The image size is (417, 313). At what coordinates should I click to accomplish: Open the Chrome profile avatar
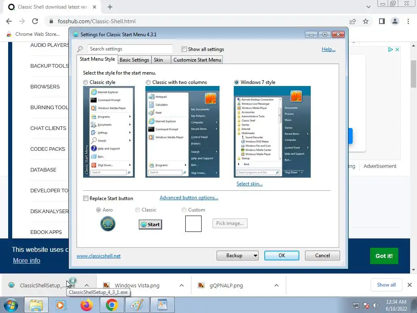click(395, 21)
